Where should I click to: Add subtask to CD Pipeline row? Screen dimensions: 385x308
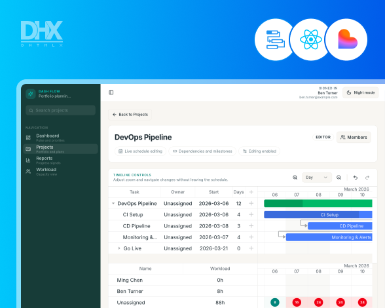(x=251, y=226)
